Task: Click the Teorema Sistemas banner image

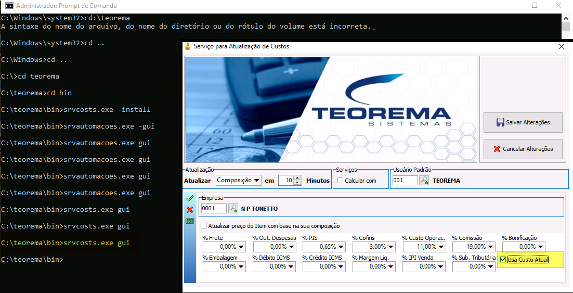Action: [x=331, y=109]
